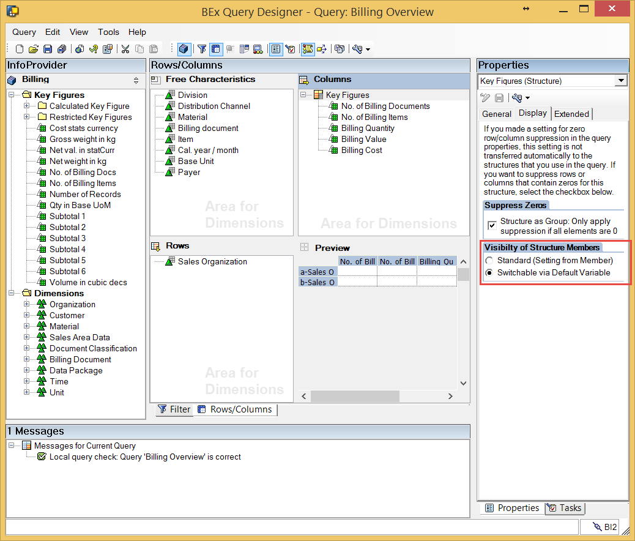Image resolution: width=635 pixels, height=541 pixels.
Task: Switch to the Extended properties tab
Action: 571,114
